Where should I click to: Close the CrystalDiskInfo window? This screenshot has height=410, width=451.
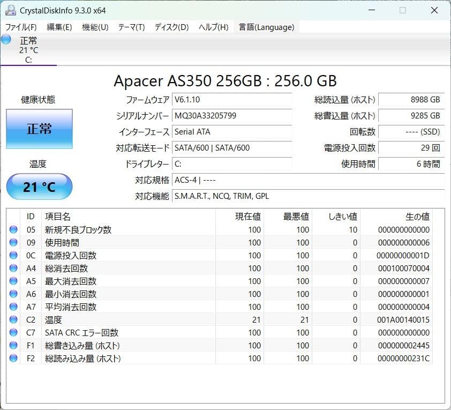point(434,10)
